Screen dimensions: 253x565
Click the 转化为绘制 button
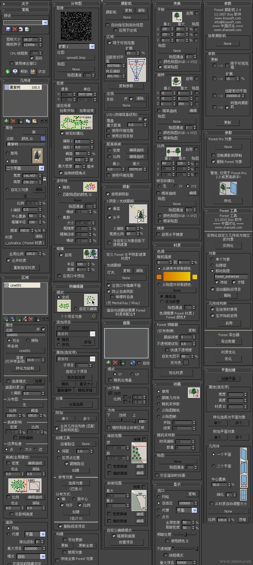25,368
